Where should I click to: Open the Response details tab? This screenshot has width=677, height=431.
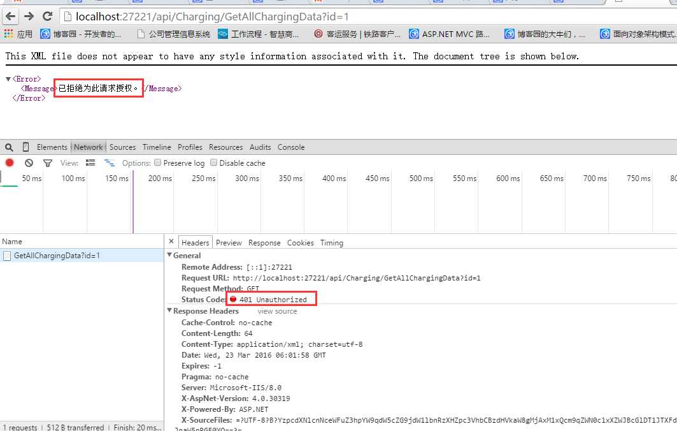tap(264, 243)
